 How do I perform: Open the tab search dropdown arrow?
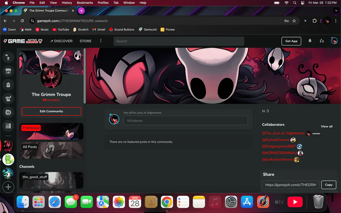[336, 11]
